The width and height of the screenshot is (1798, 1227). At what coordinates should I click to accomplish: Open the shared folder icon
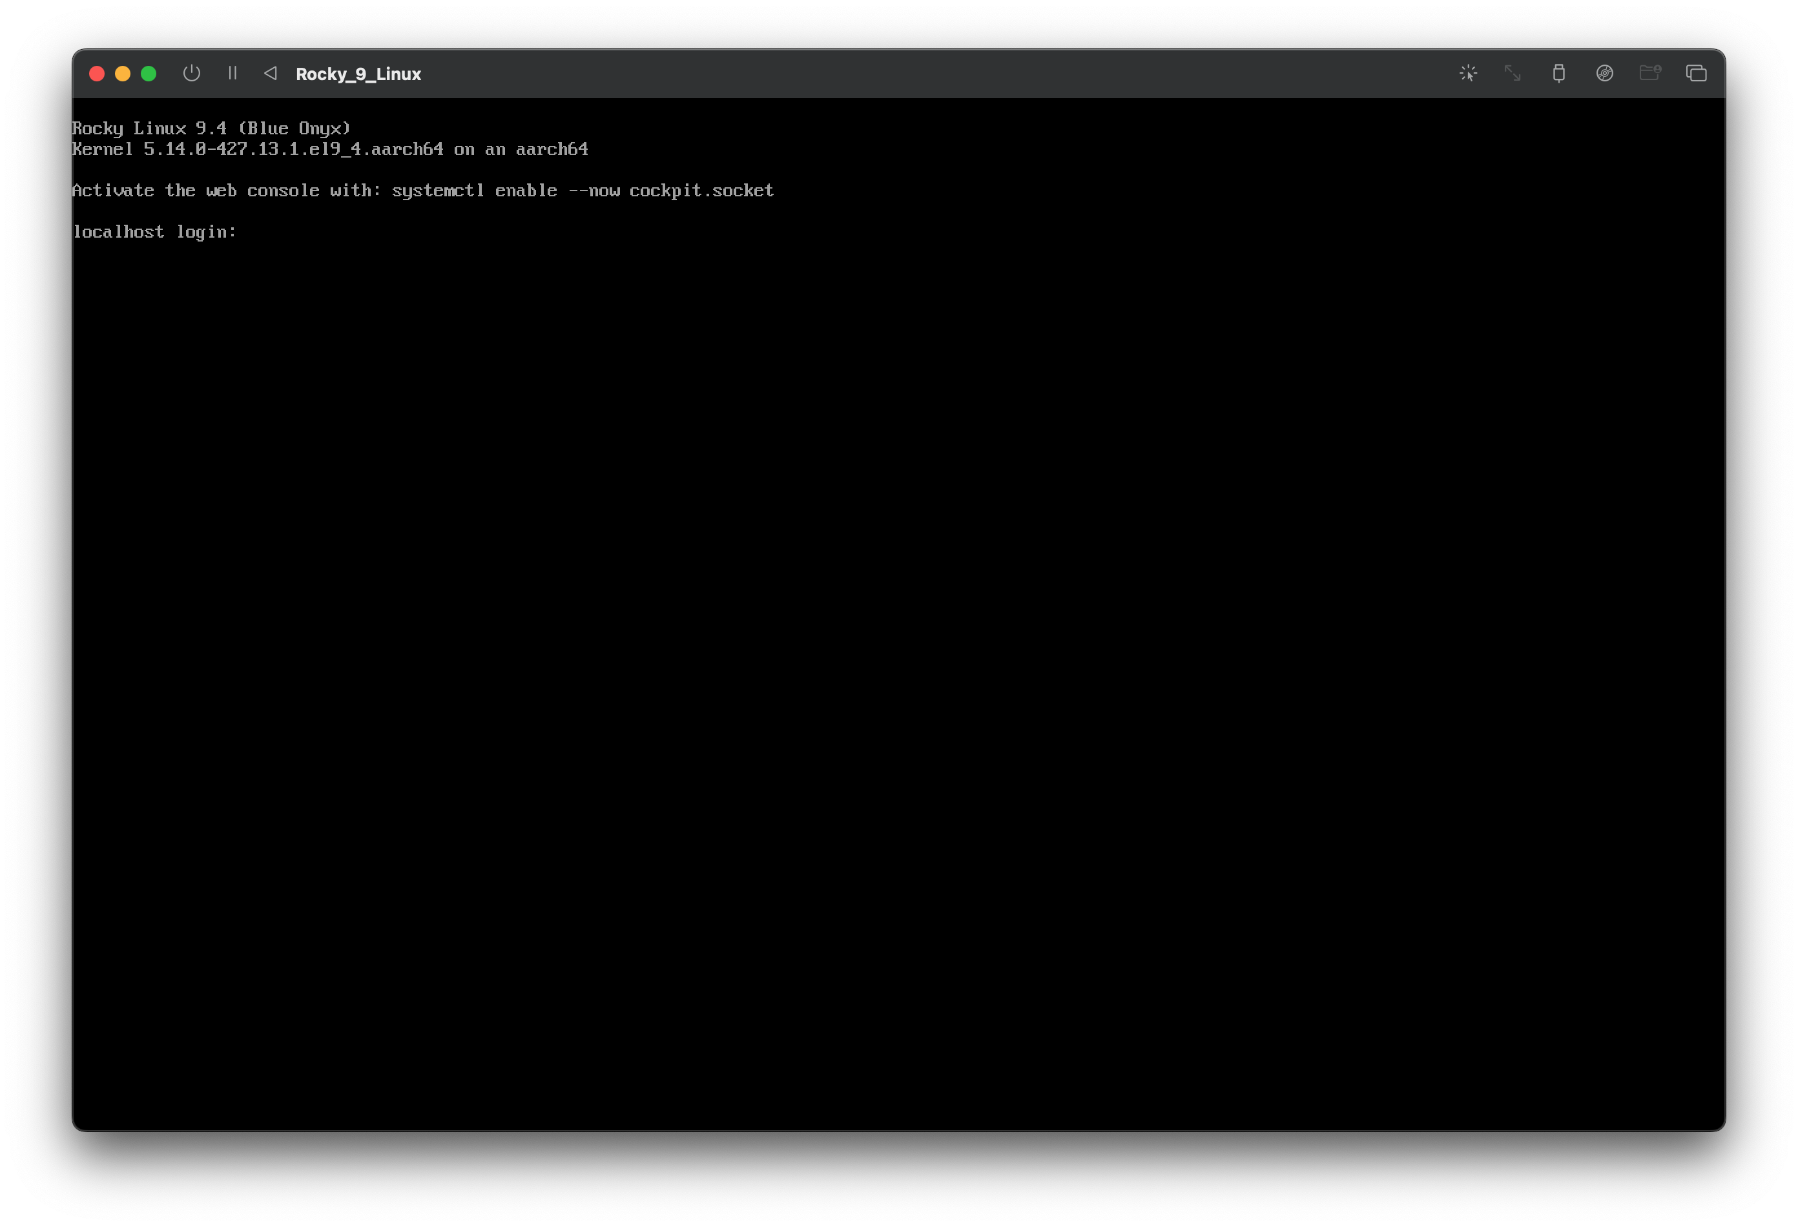tap(1650, 74)
